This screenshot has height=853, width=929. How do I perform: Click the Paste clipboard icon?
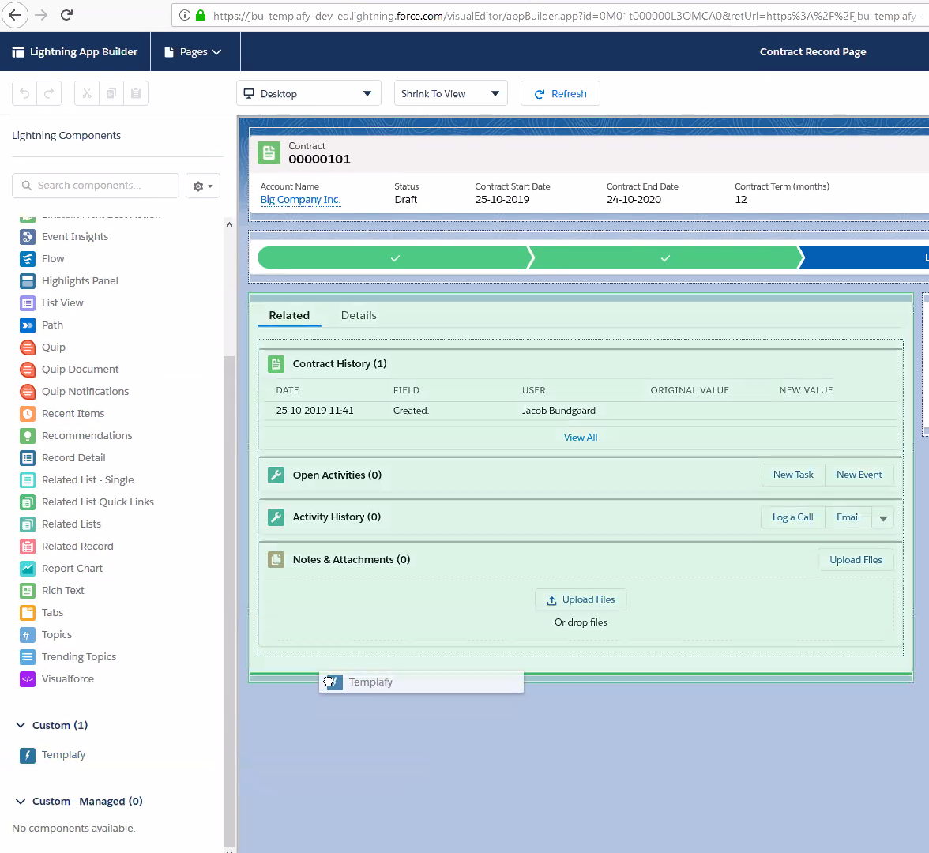[136, 93]
